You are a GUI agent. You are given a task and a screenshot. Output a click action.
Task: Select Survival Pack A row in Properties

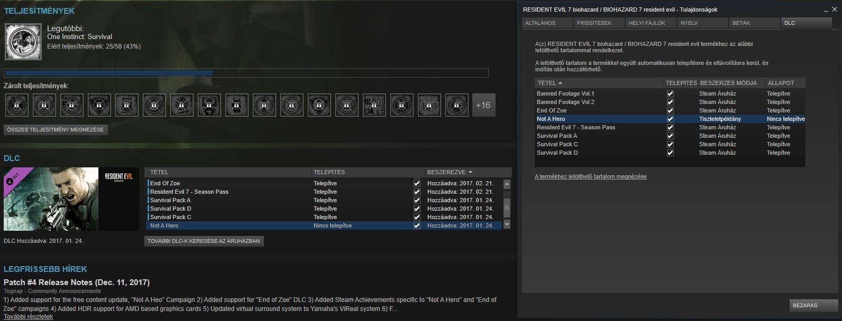click(x=670, y=136)
